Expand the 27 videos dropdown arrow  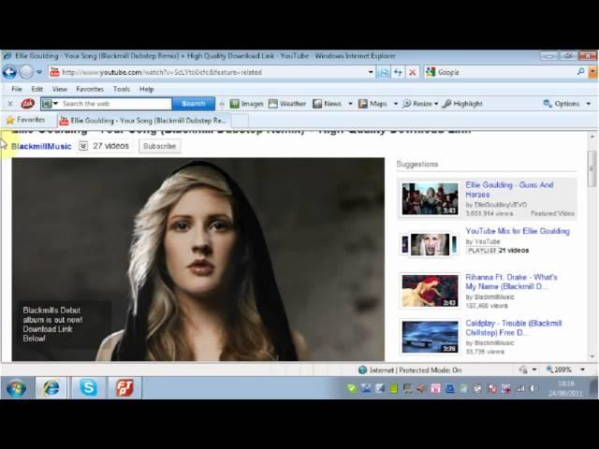pos(83,146)
